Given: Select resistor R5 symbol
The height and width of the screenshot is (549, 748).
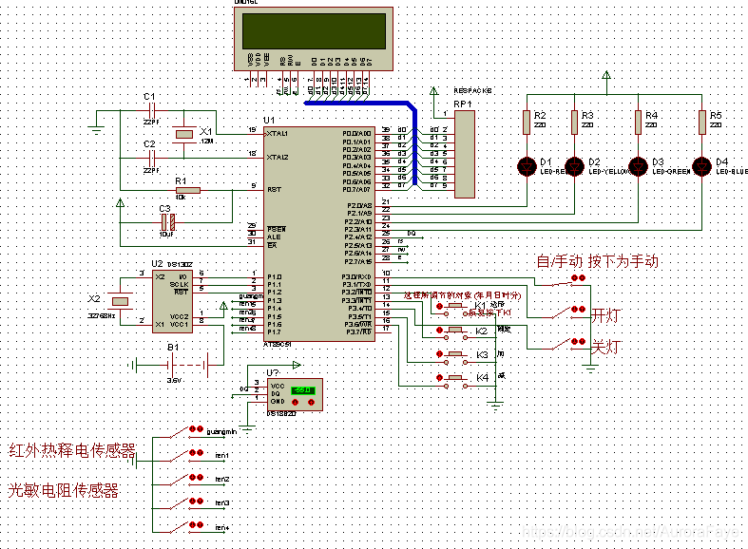Looking at the screenshot, I should (701, 123).
